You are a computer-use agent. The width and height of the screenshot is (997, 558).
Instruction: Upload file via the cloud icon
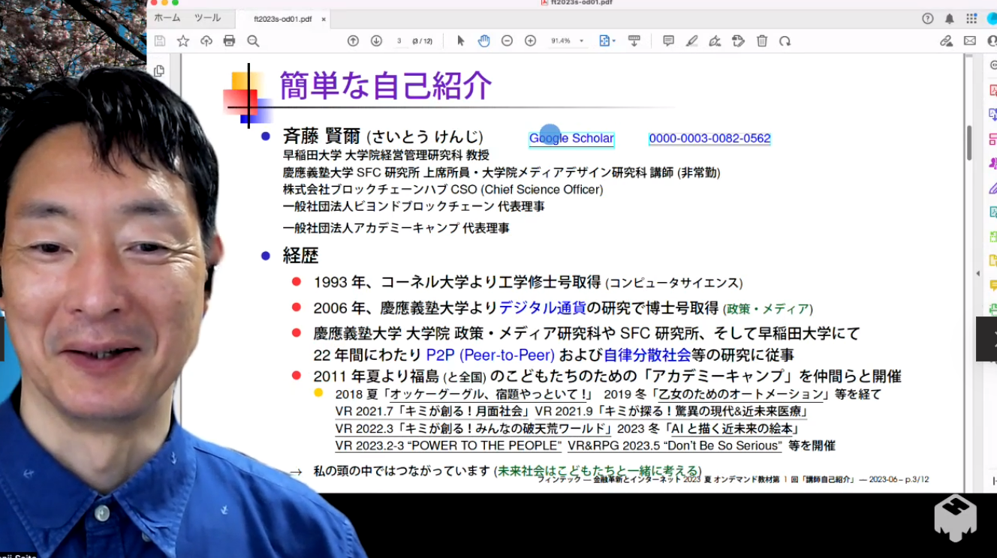[x=206, y=41]
